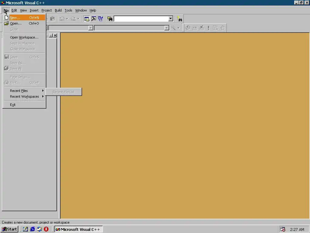Viewport: 310px width, 233px height.
Task: Open the Help menu
Action: (93, 10)
